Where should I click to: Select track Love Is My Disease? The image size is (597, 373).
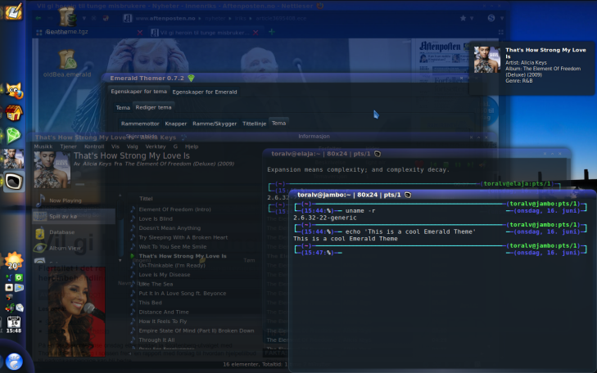pos(165,275)
